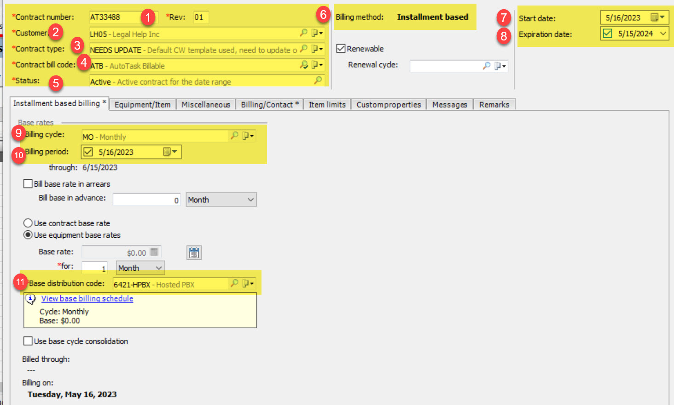The height and width of the screenshot is (405, 674).
Task: Uncheck the Renewable checkbox
Action: 341,49
